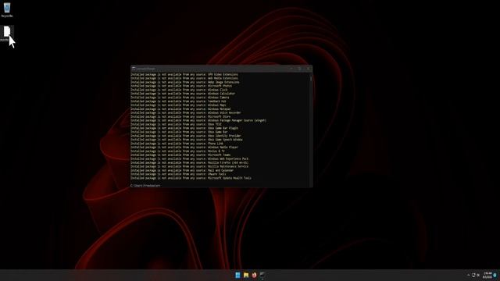Viewport: 500px width, 281px height.
Task: Click the 'Windows Web Experience Pack' output line
Action: pos(190,158)
